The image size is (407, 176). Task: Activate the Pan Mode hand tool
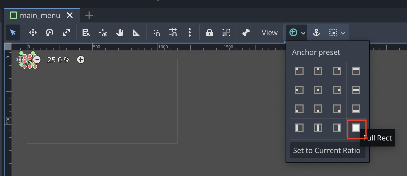click(x=119, y=32)
